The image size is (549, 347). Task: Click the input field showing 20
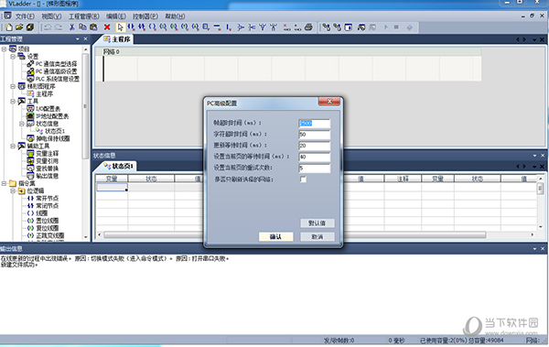tap(314, 146)
